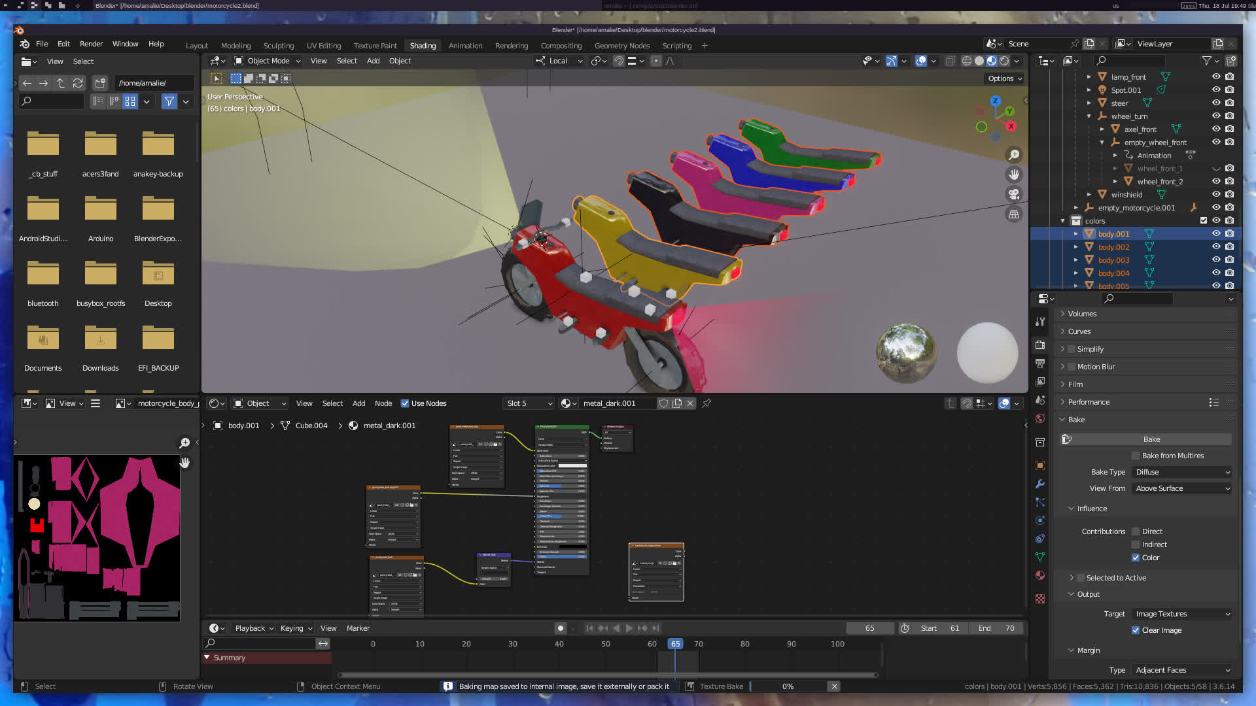Open the Material properties tab icon

(1040, 575)
